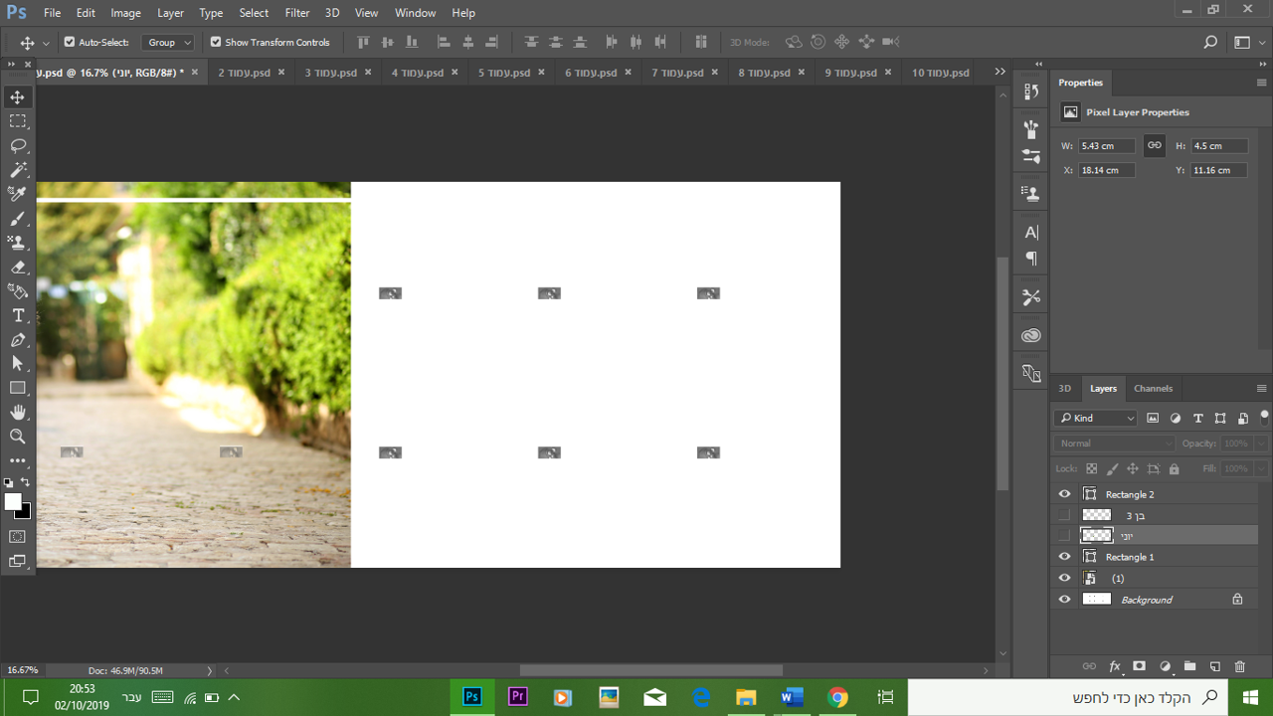Image resolution: width=1273 pixels, height=716 pixels.
Task: Open the Auto-Select Group dropdown
Action: click(x=168, y=43)
